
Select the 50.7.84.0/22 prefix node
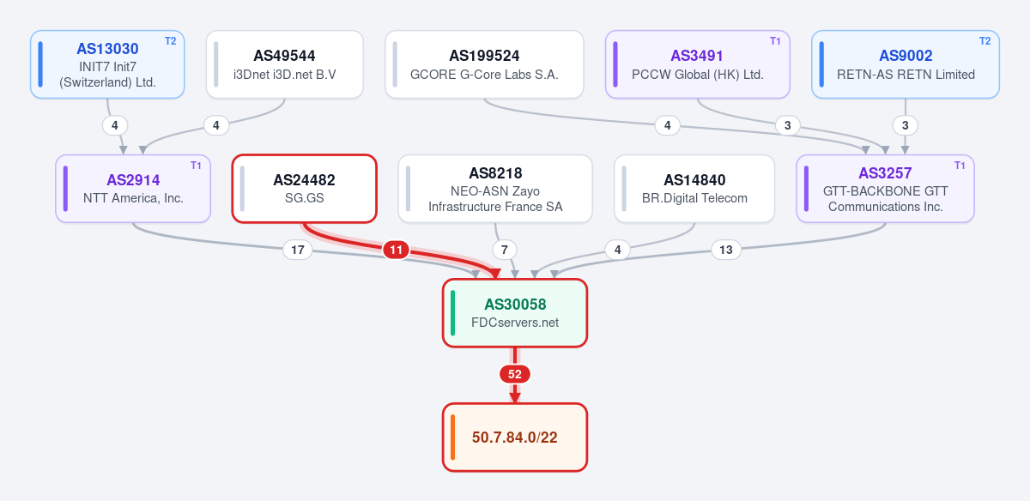click(x=515, y=438)
